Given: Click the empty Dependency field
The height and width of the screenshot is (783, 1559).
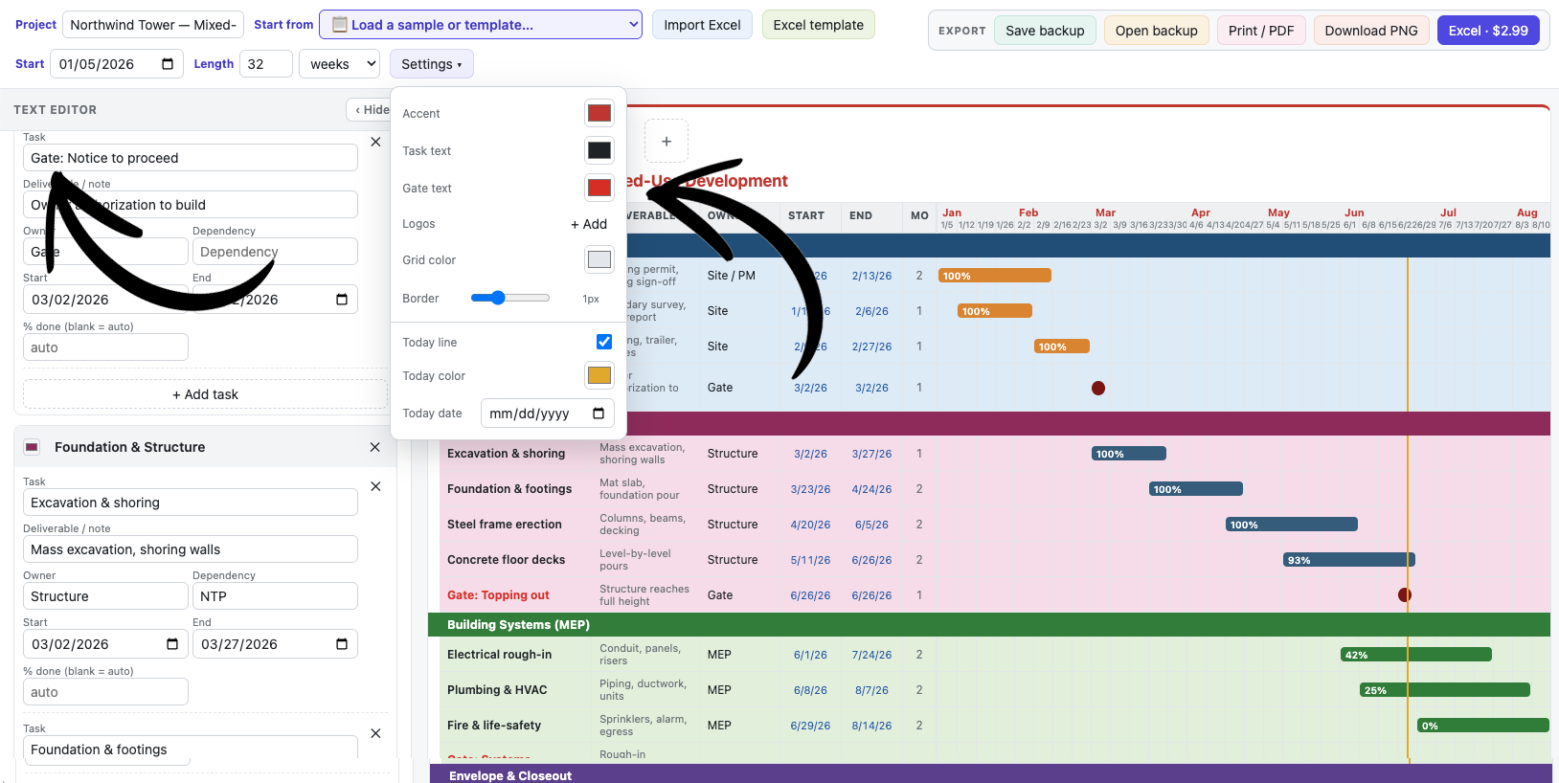Looking at the screenshot, I should (x=275, y=252).
